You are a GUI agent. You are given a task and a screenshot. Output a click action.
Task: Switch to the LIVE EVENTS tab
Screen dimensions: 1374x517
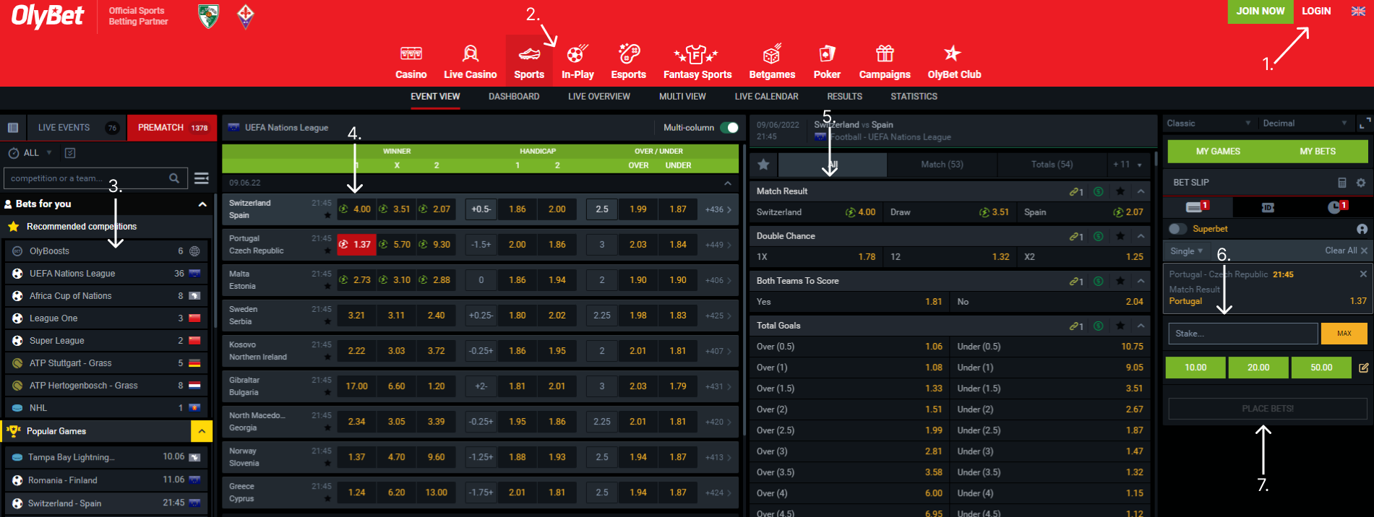point(64,128)
